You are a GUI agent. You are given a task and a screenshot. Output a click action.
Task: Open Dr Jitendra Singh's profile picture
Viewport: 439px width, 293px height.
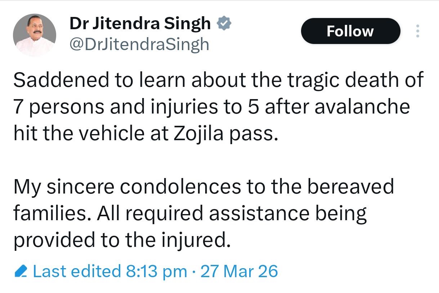(x=35, y=35)
